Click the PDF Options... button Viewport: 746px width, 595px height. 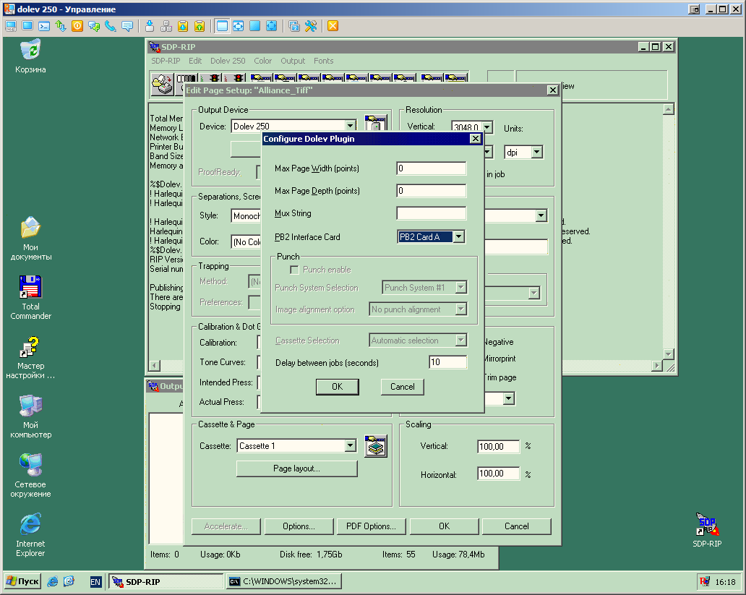tap(371, 526)
